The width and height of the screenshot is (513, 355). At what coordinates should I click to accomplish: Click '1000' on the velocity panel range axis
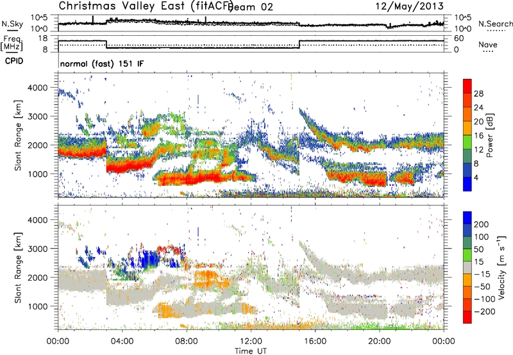click(x=38, y=306)
